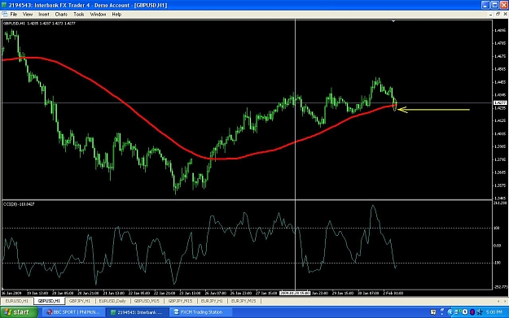509x318 pixels.
Task: Open the GBPJPY,M15 chart tab
Action: click(x=180, y=301)
